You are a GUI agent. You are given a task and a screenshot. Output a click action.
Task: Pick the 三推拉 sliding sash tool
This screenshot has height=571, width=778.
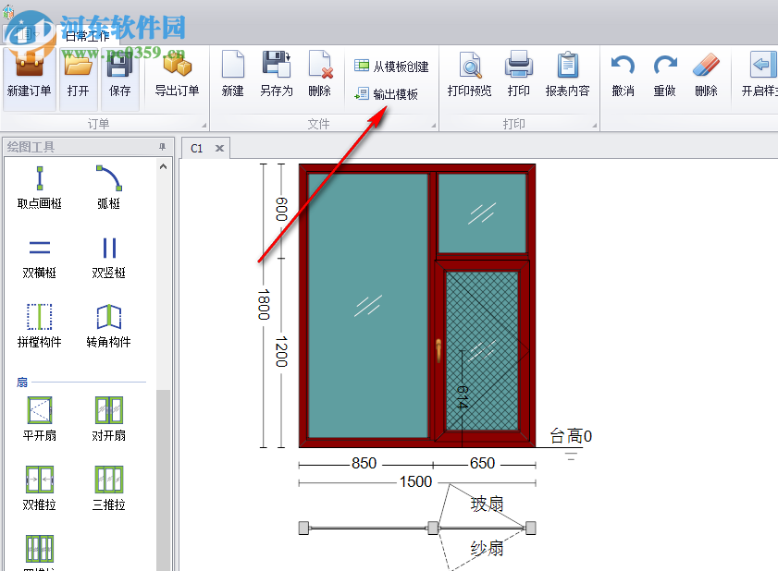point(108,489)
